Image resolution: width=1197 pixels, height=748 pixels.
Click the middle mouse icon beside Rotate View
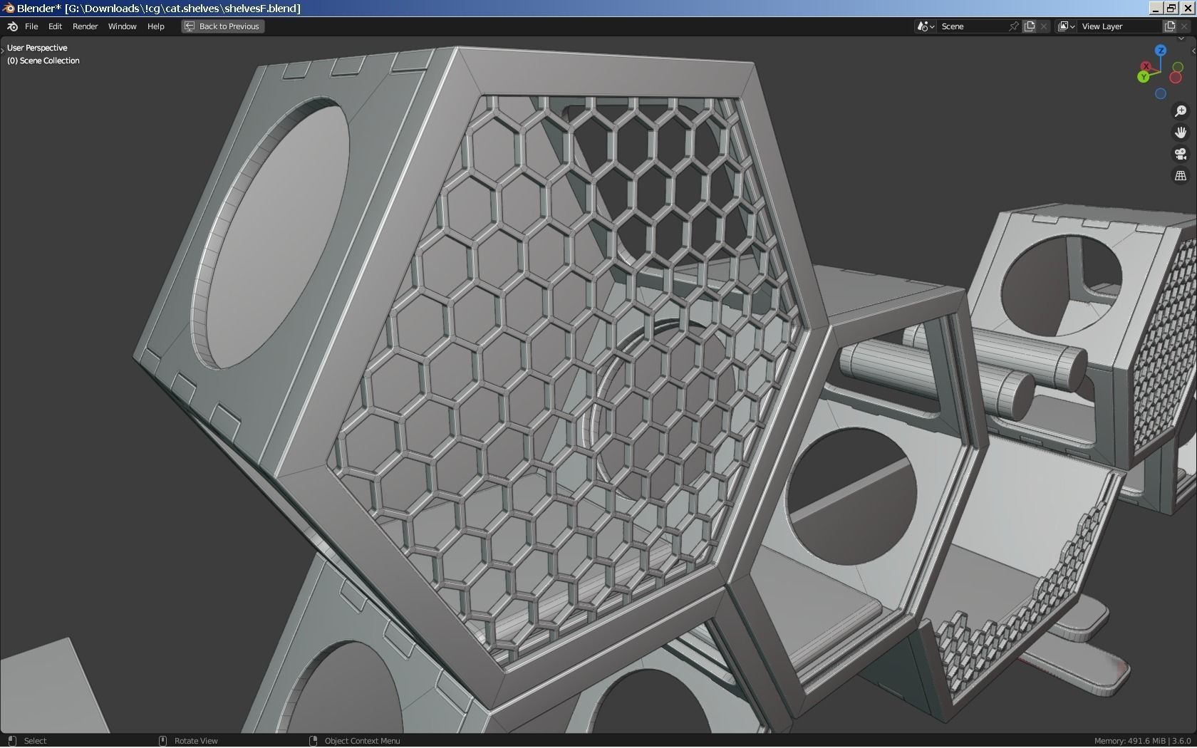[x=162, y=741]
